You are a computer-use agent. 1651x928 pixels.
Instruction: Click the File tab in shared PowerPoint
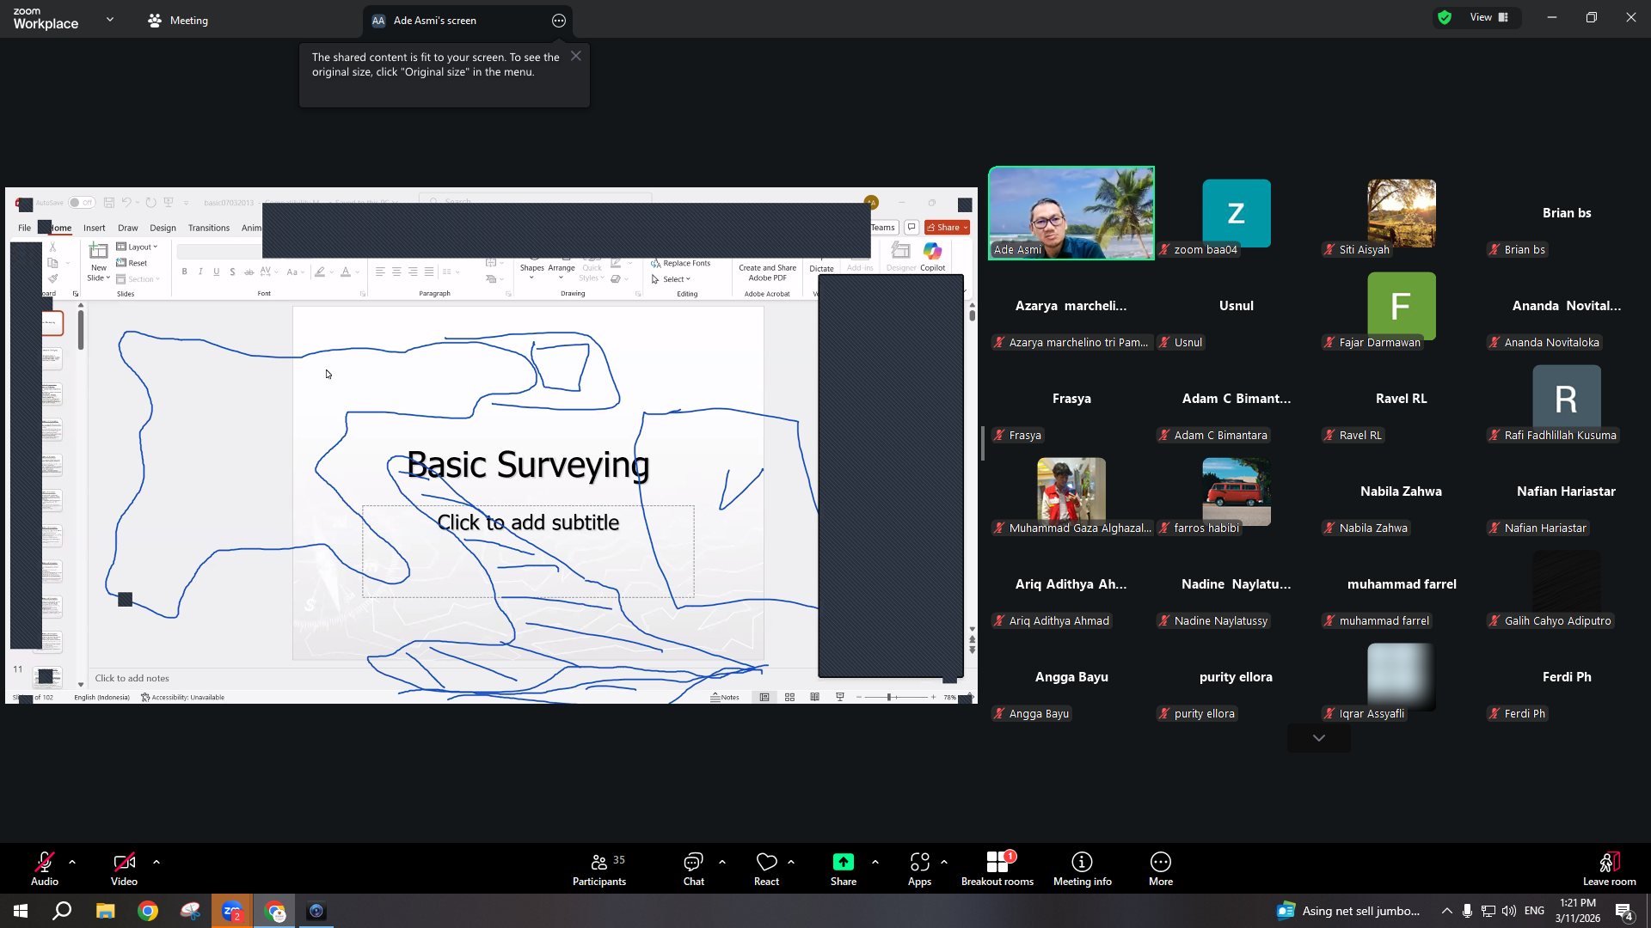pyautogui.click(x=24, y=228)
